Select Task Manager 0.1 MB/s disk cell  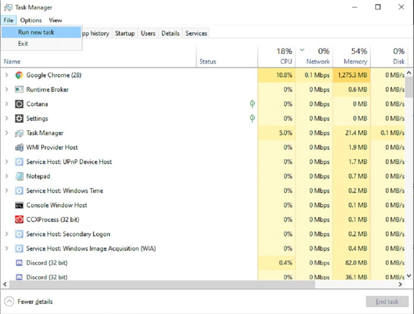(388, 133)
